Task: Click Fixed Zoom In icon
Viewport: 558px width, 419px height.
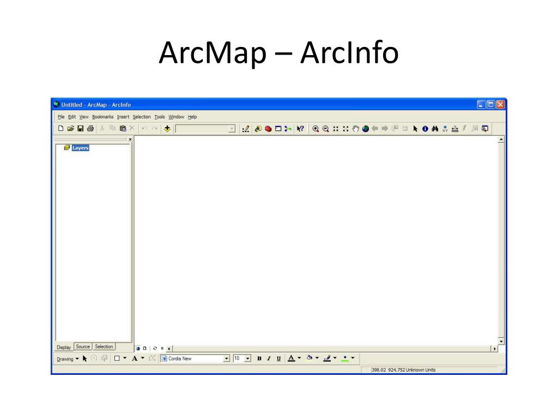Action: tap(335, 129)
